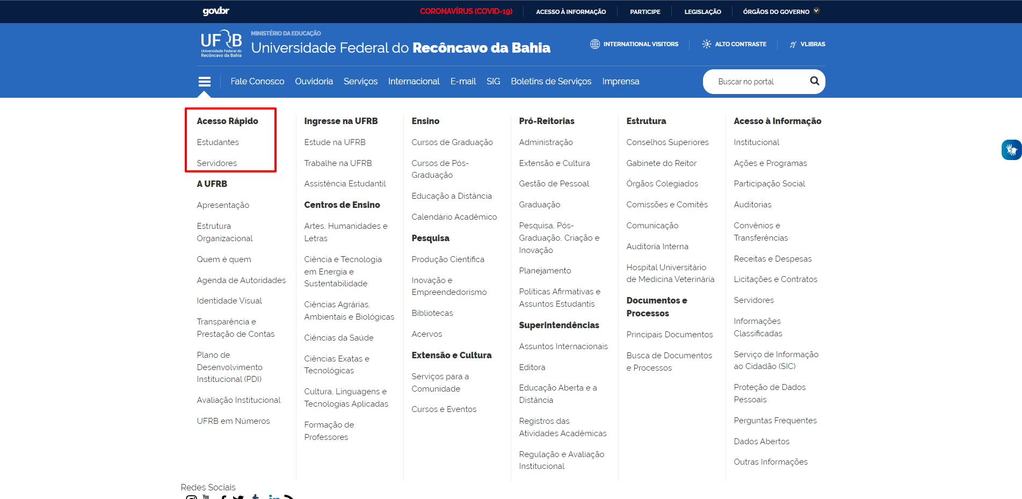
Task: Open the VLibras floating hand widget
Action: point(1011,150)
